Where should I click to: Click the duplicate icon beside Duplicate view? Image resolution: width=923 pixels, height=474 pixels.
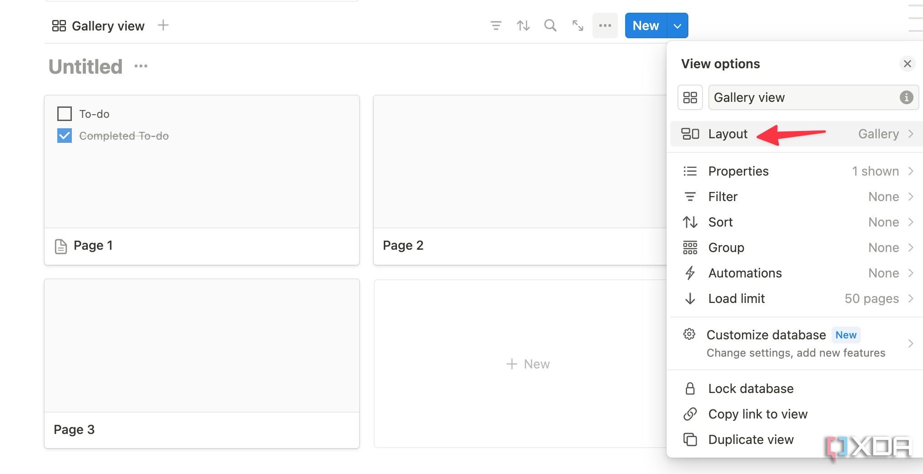coord(690,439)
